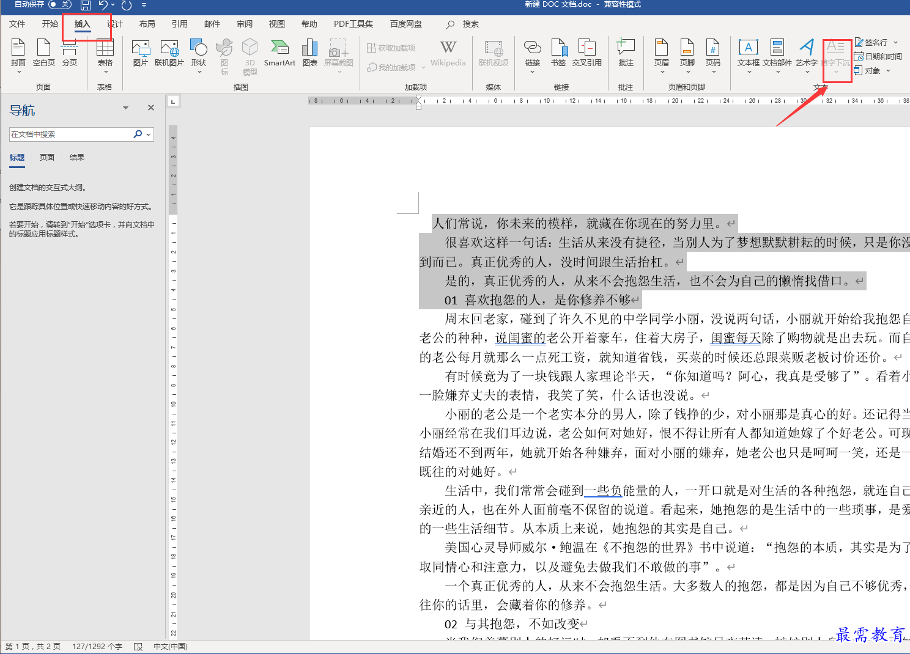The width and height of the screenshot is (910, 654).
Task: Open the Help (帮助) tab
Action: (x=309, y=24)
